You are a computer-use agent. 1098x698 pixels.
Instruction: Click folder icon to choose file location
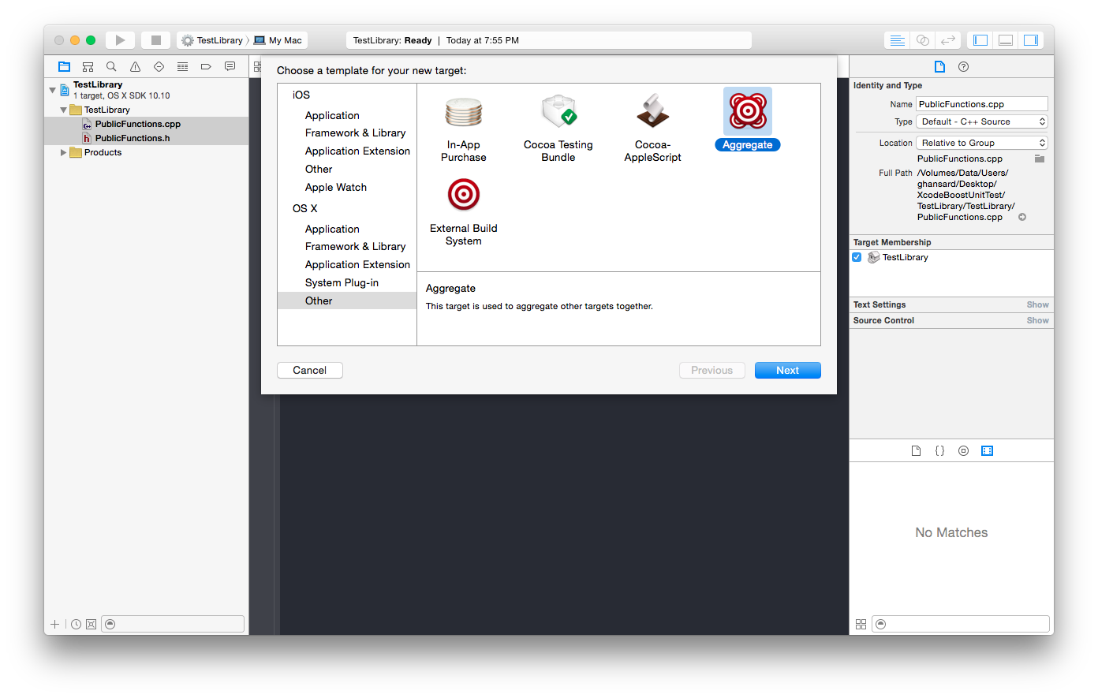point(1040,159)
